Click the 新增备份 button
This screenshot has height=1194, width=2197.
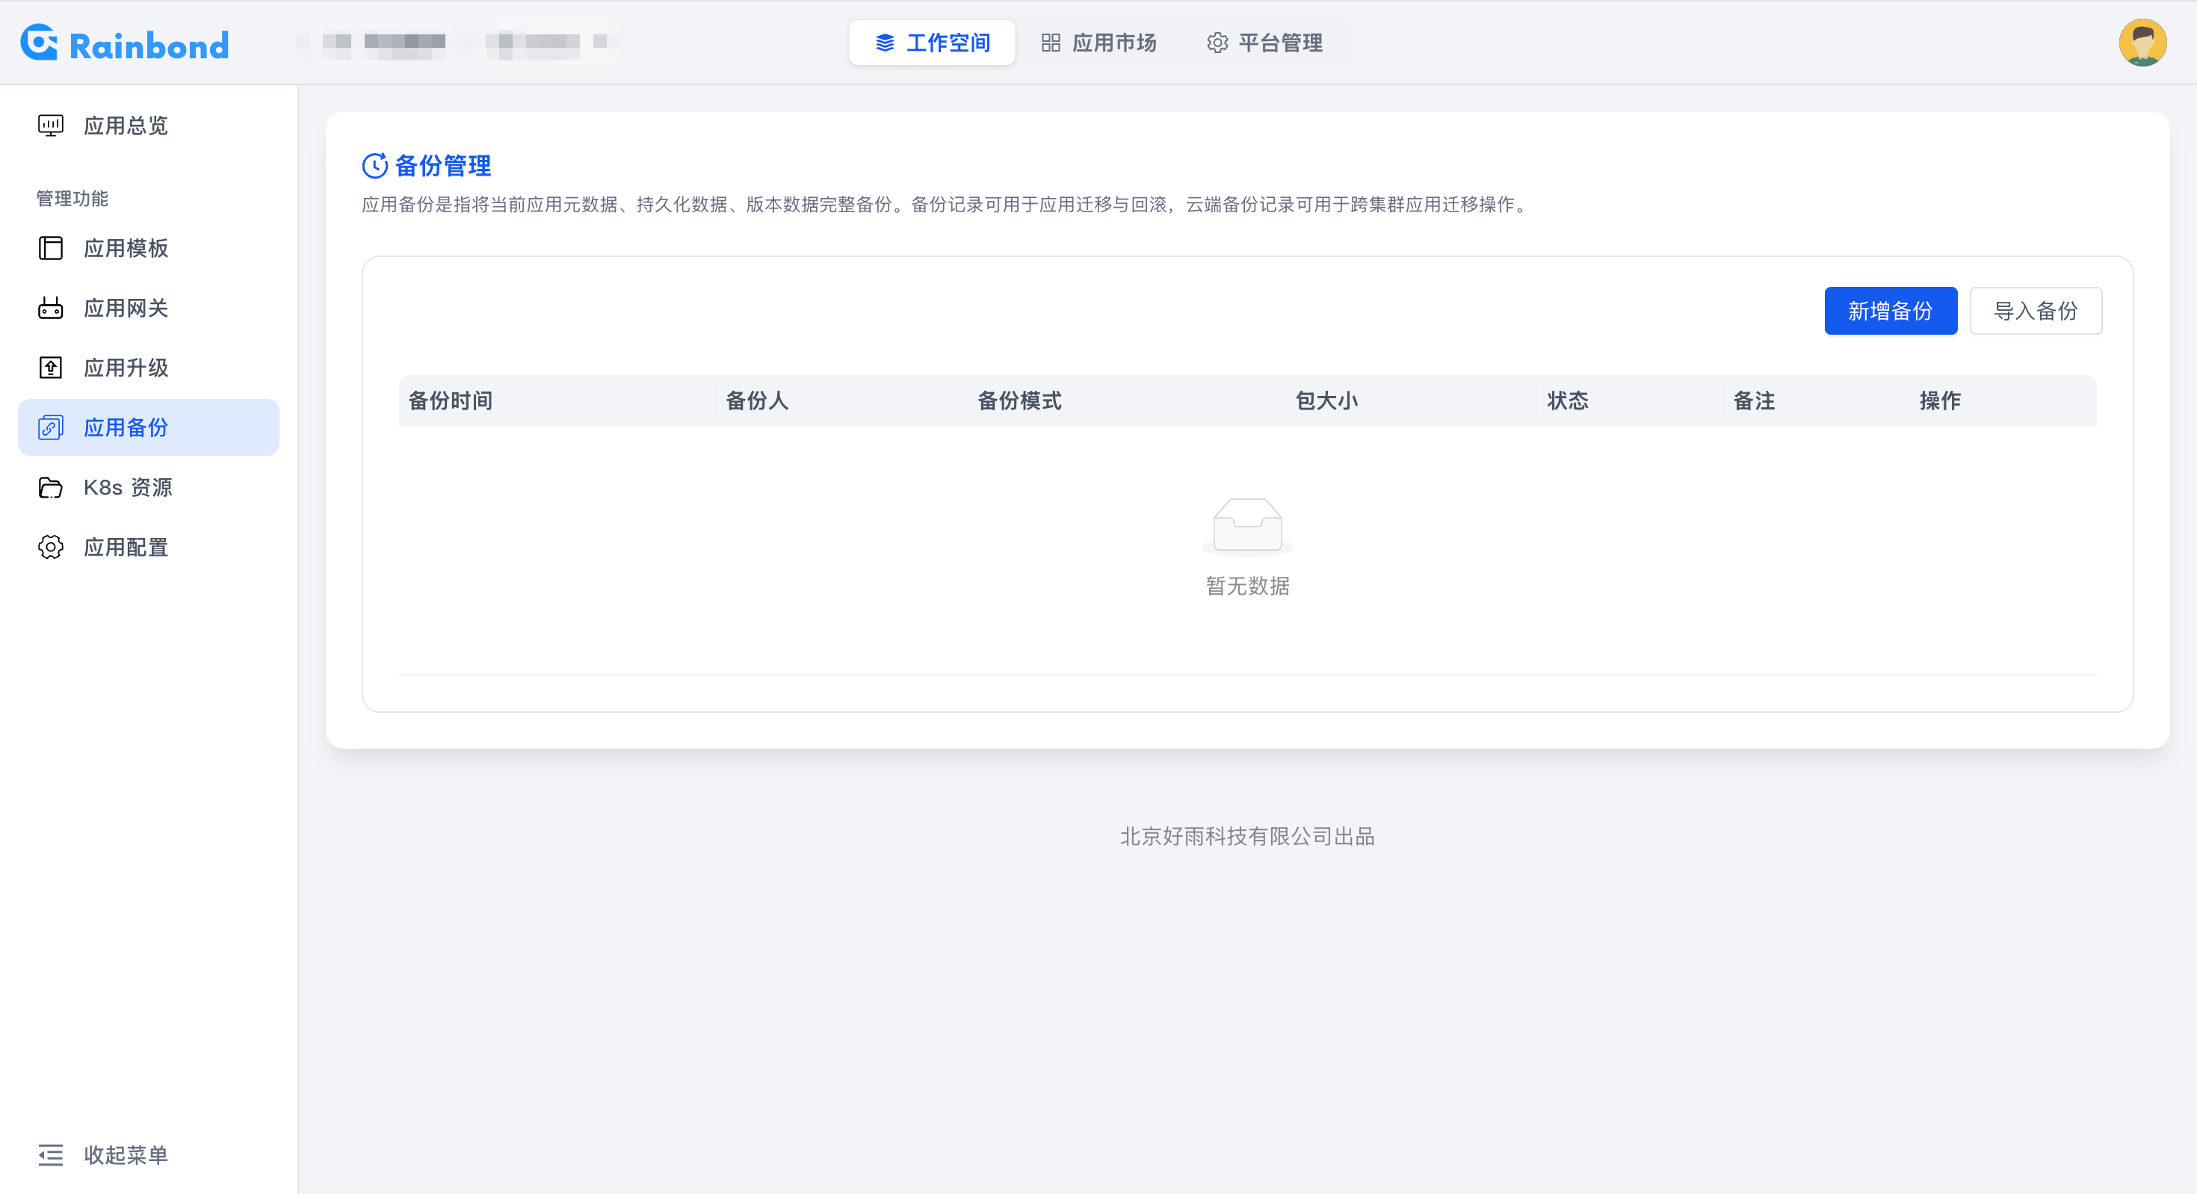click(1890, 310)
